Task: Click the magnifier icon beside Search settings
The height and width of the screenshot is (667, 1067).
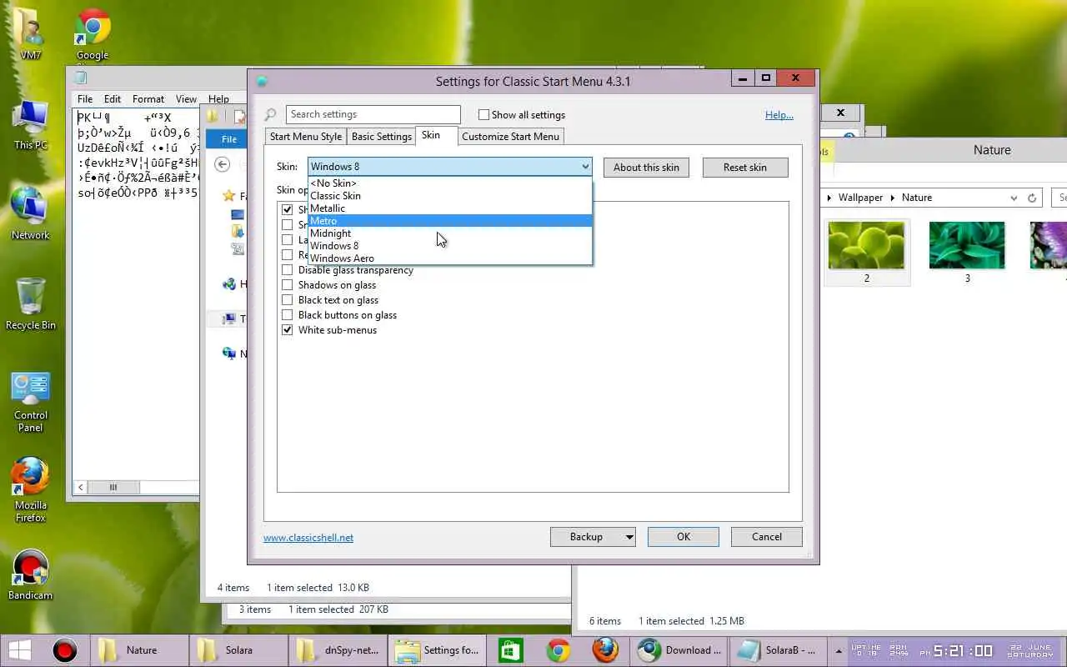Action: 270,115
